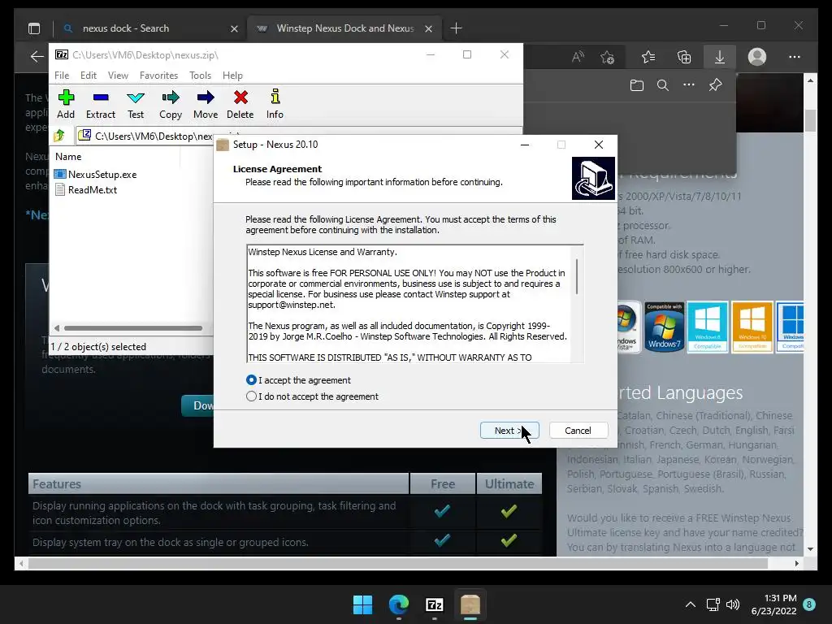Viewport: 832px width, 624px height.
Task: Open browser downloads button in Edge toolbar
Action: tap(720, 57)
